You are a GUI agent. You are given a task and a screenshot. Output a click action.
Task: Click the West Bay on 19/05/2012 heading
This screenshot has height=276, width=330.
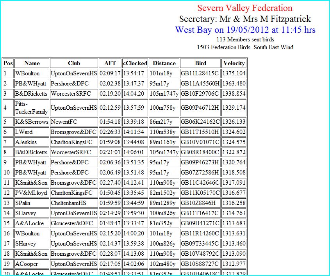coord(245,30)
